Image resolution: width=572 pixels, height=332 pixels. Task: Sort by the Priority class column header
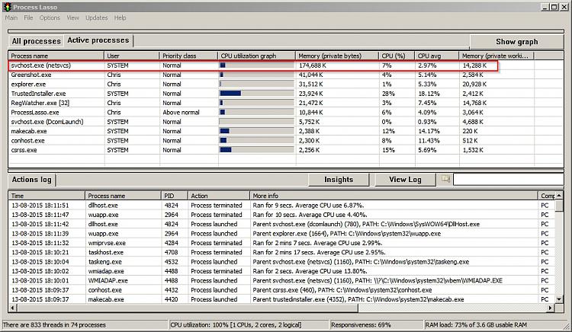pos(188,56)
